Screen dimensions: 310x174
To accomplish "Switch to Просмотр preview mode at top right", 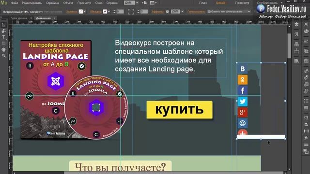I will click(242, 3).
